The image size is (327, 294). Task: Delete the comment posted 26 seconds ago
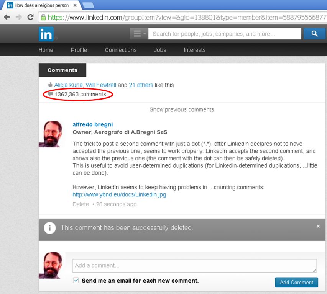[81, 204]
